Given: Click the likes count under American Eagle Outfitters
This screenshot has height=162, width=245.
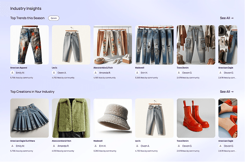Looking at the screenshot, I should point(21,151).
